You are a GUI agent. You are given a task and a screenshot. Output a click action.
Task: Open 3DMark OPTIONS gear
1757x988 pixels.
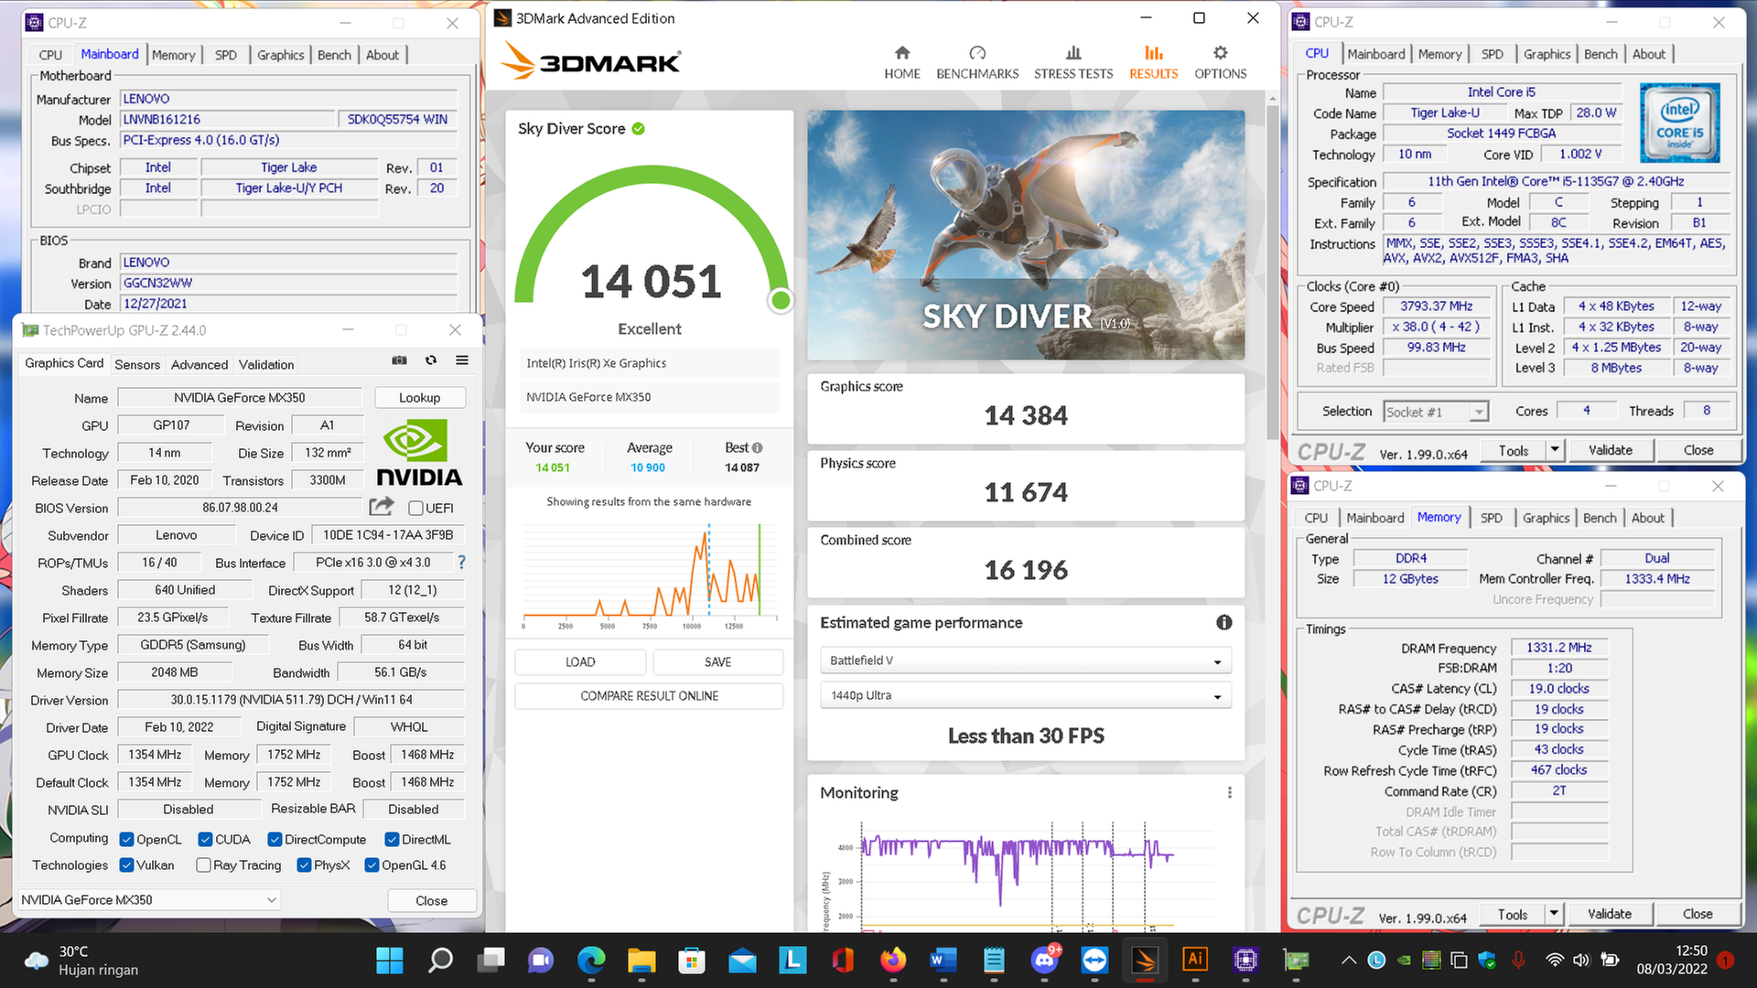[1220, 62]
